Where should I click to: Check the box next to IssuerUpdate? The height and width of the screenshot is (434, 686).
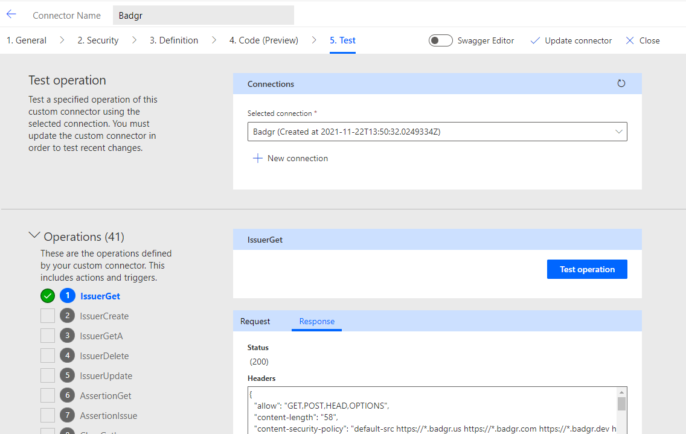[x=48, y=376]
